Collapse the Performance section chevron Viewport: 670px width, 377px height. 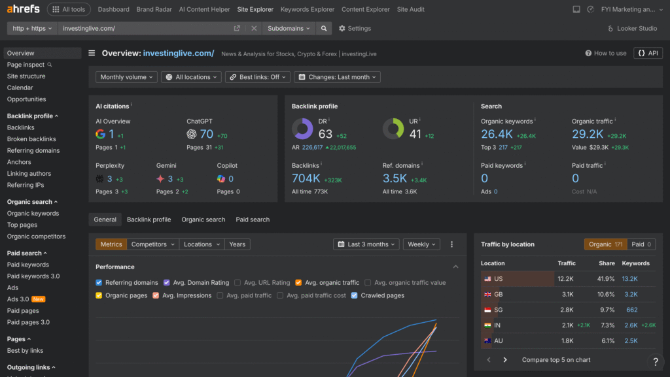(455, 267)
